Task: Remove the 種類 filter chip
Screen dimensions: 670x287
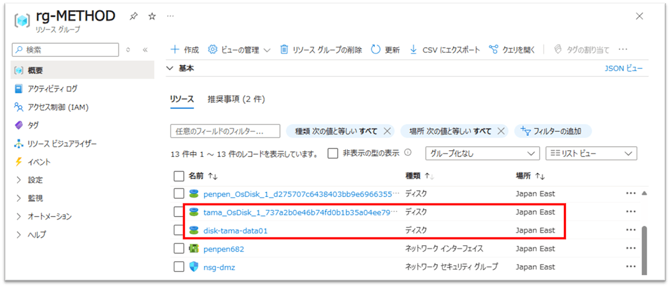Action: coord(387,132)
